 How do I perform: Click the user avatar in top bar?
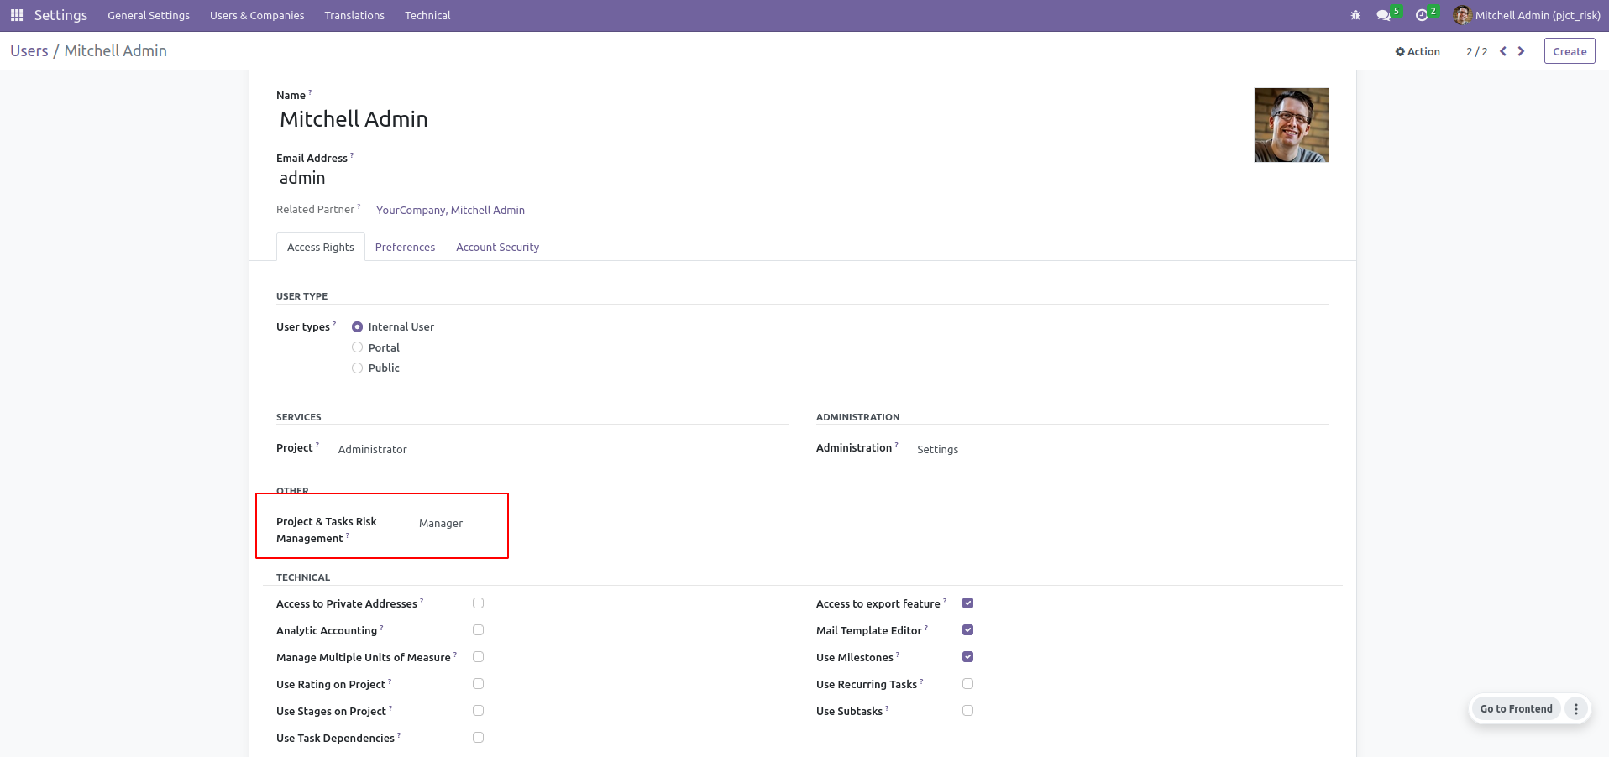click(x=1462, y=15)
